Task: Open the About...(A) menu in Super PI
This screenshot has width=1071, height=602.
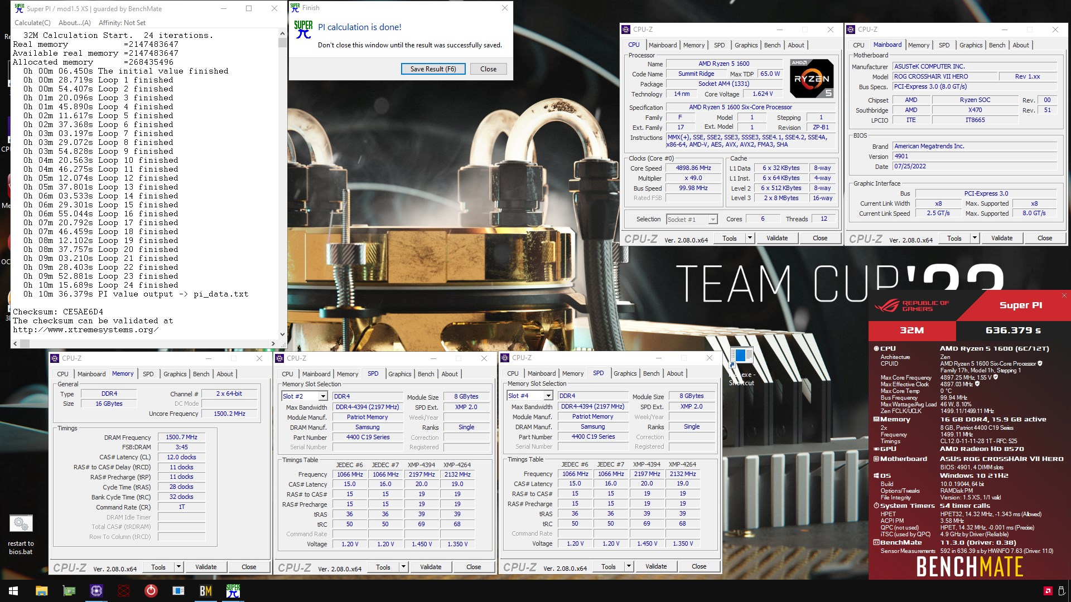Action: tap(75, 23)
